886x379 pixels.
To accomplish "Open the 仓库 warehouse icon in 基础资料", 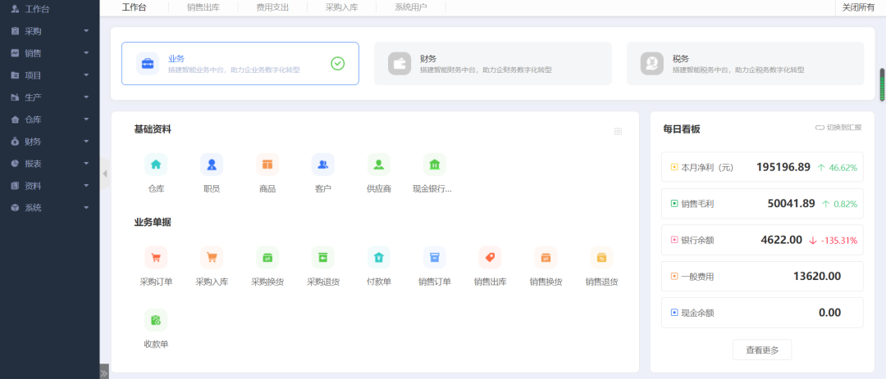I will coord(156,165).
